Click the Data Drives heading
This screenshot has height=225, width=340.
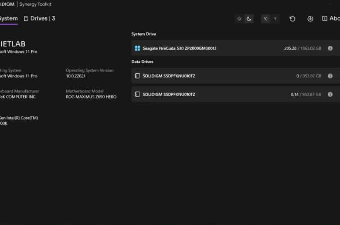tap(142, 62)
